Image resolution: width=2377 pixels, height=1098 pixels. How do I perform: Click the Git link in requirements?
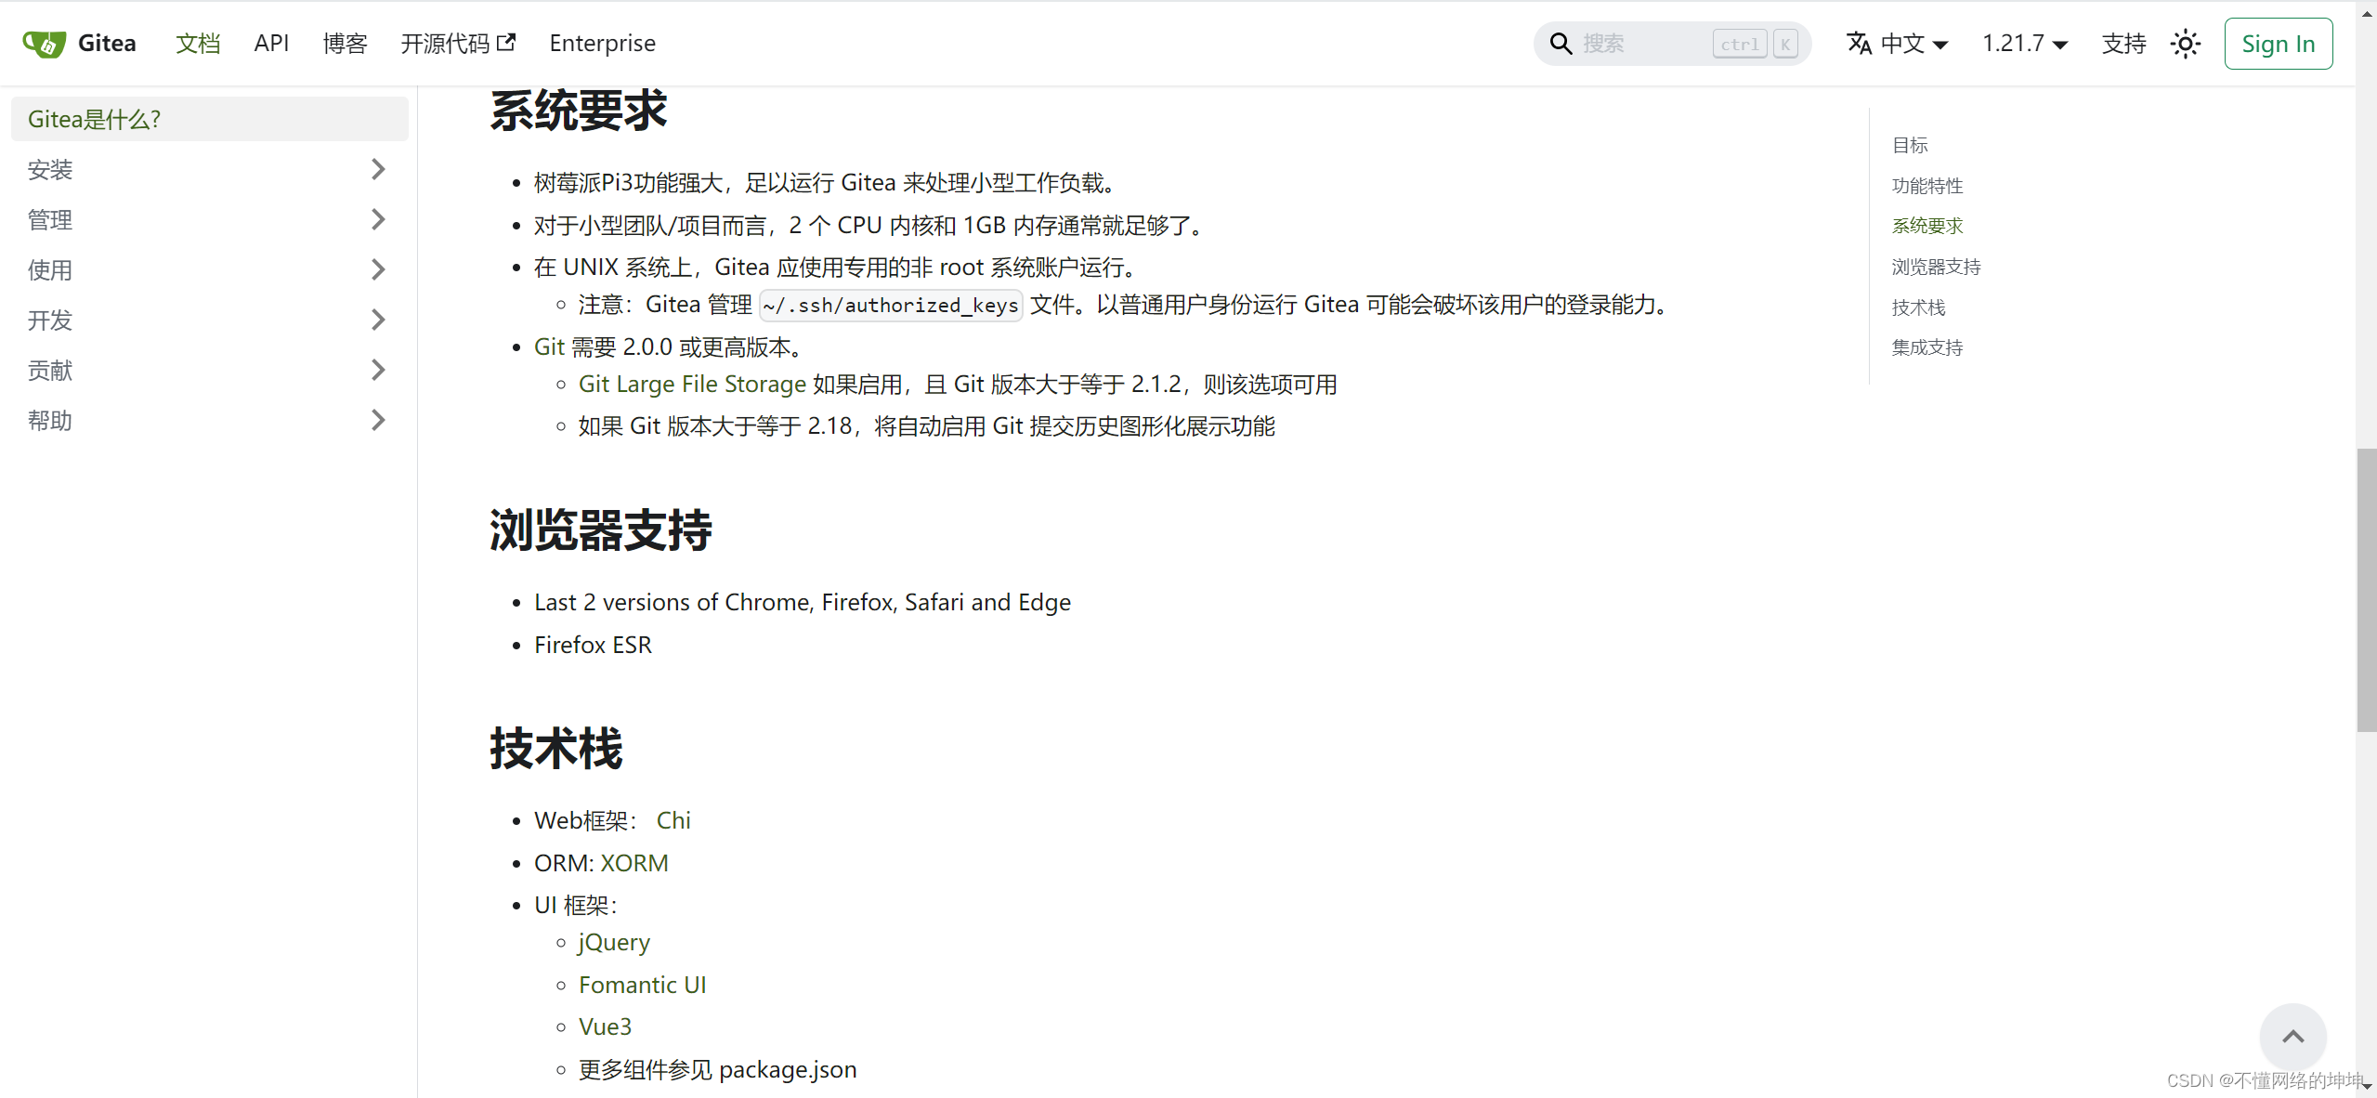pyautogui.click(x=549, y=346)
